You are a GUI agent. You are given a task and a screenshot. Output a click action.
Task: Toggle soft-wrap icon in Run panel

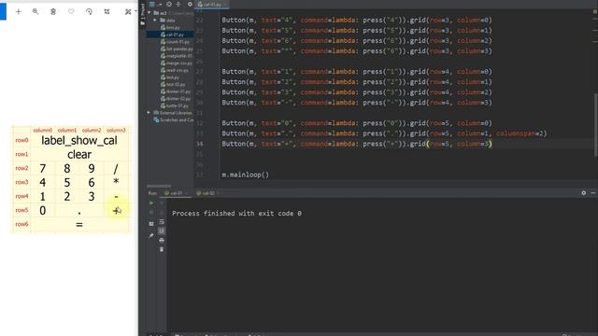click(x=162, y=222)
